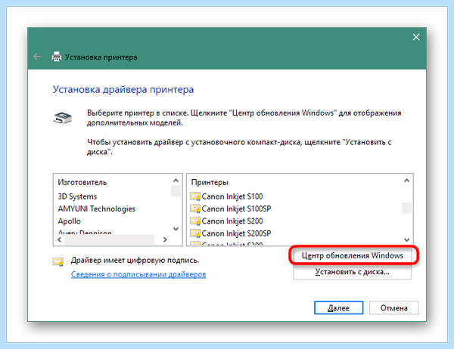Click the large printer image near instructions

tap(63, 118)
